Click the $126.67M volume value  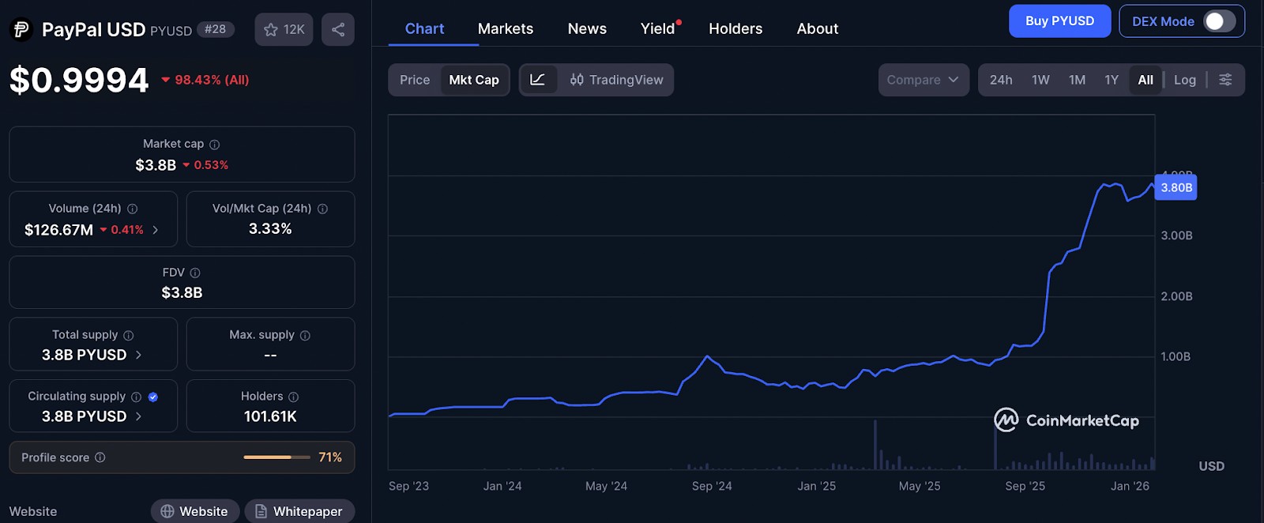pos(58,230)
